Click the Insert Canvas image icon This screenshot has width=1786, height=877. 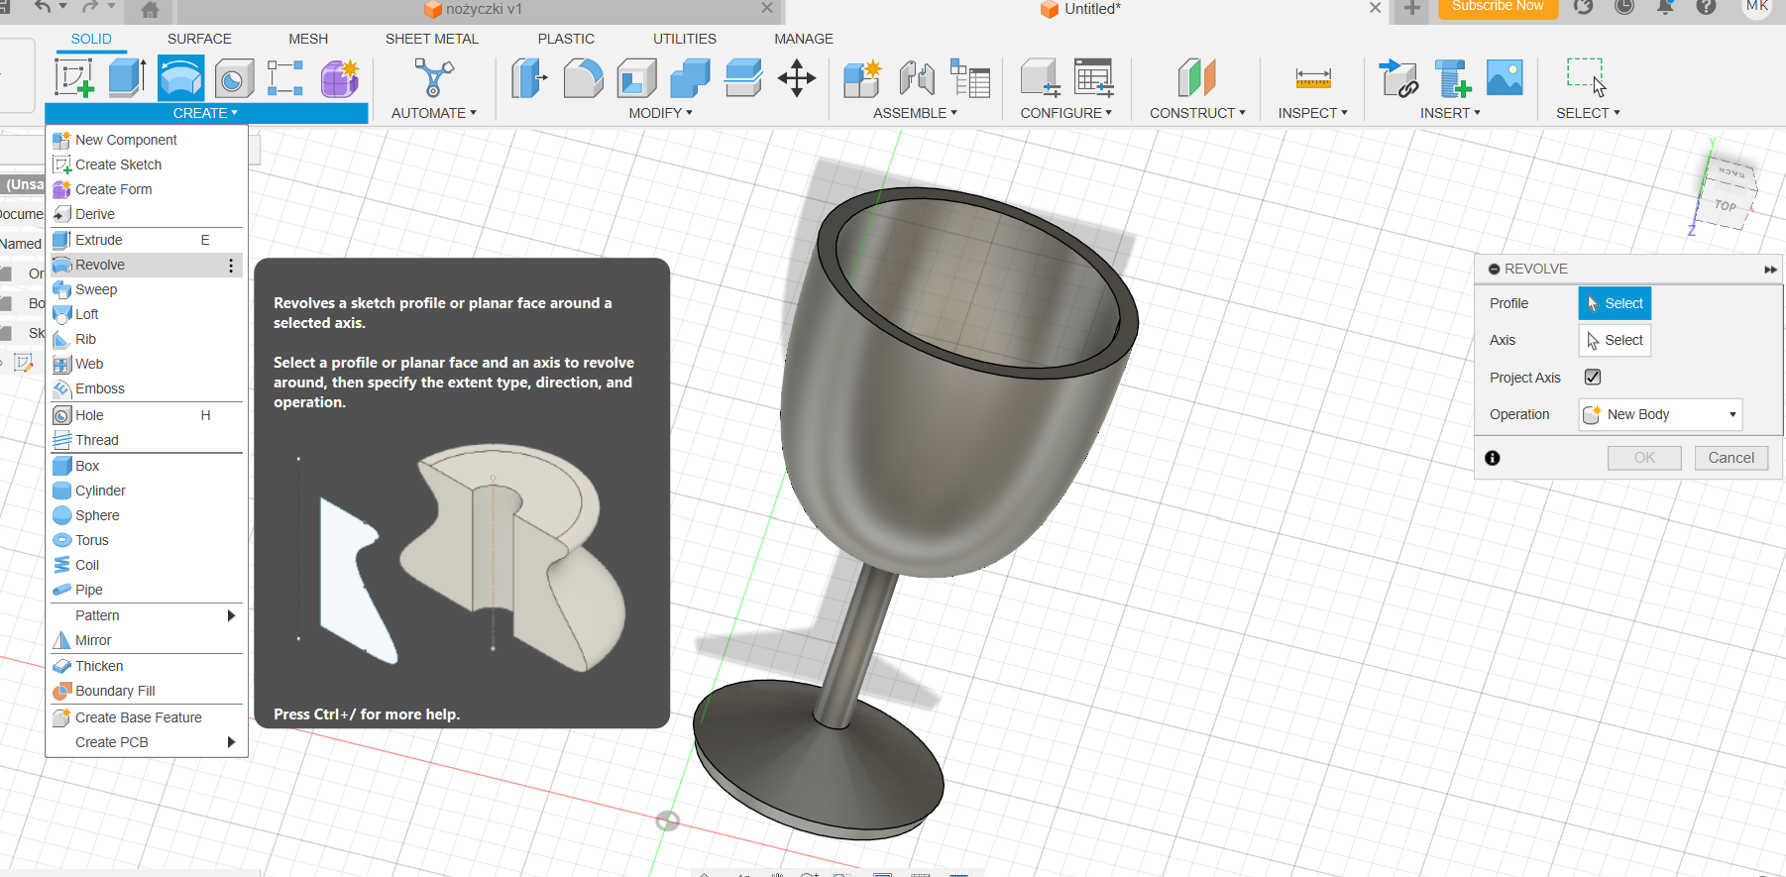tap(1505, 78)
